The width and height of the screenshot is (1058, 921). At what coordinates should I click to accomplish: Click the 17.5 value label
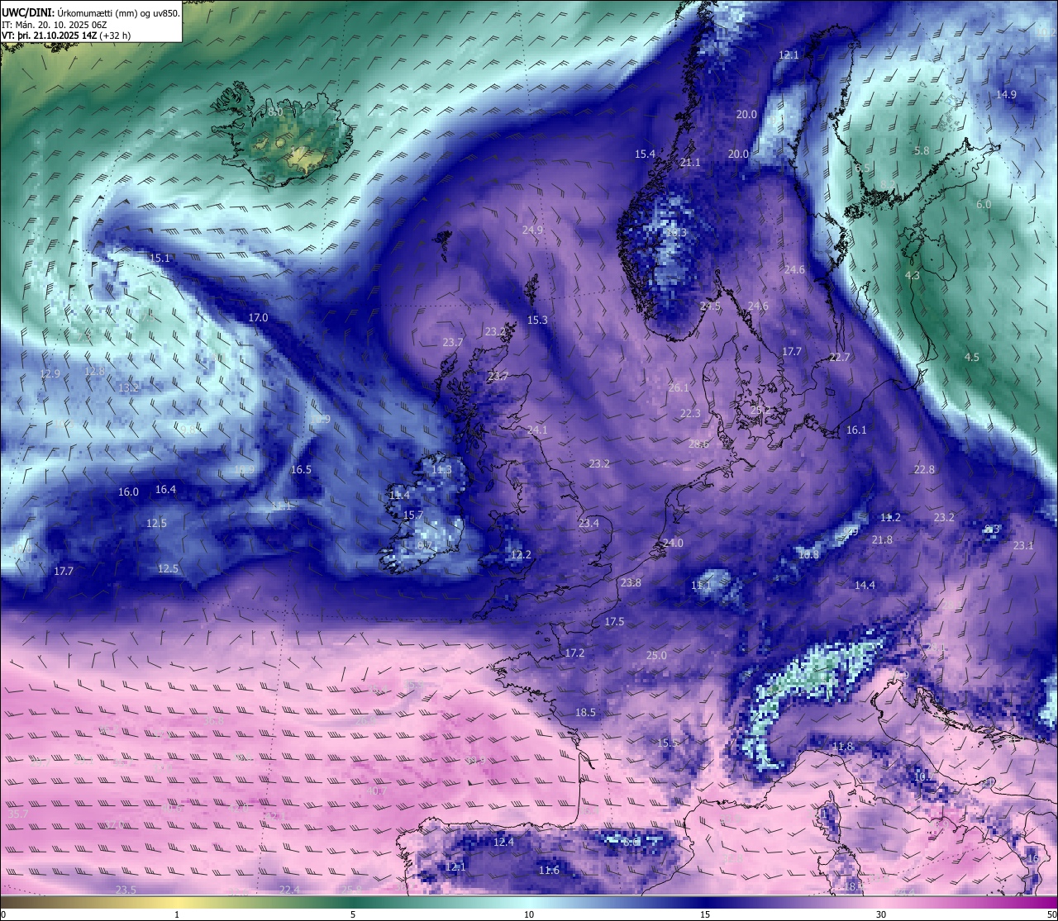click(x=614, y=622)
